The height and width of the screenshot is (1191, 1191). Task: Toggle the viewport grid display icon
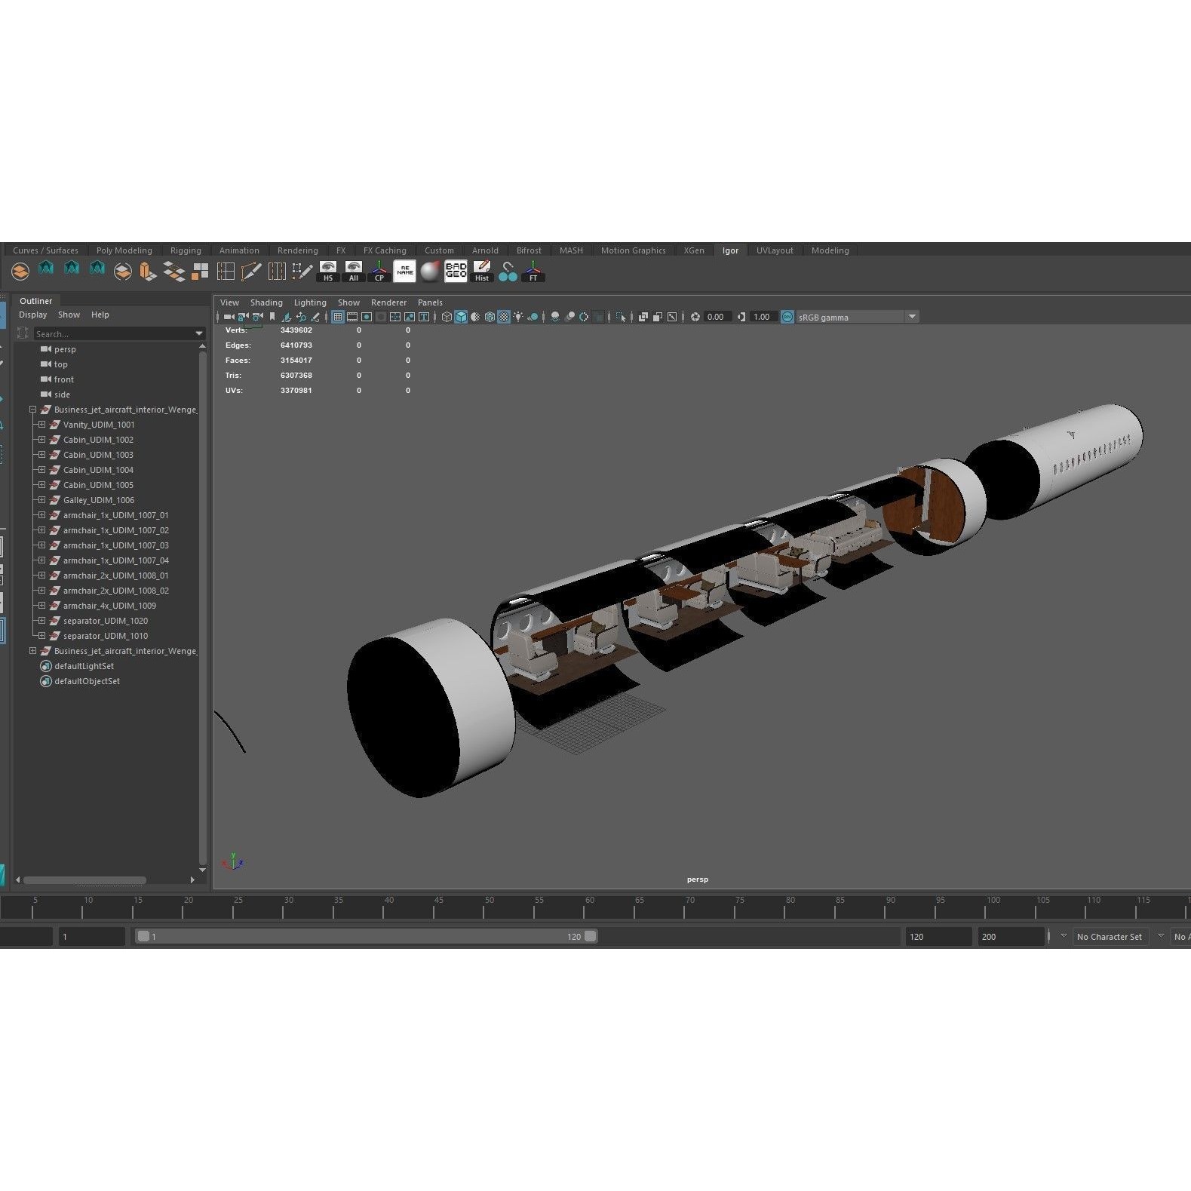(x=337, y=317)
